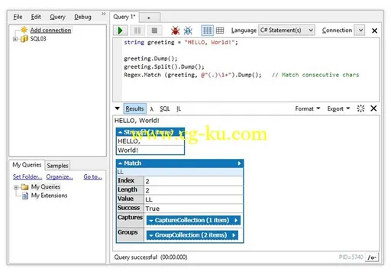Click the clear results sparkle icon
The image size is (391, 275).
(x=360, y=108)
